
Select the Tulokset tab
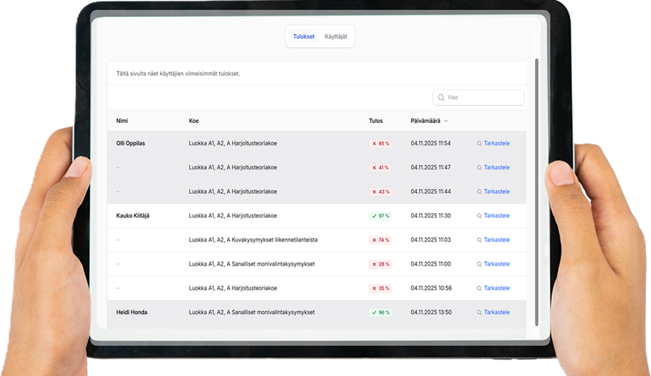pos(304,37)
